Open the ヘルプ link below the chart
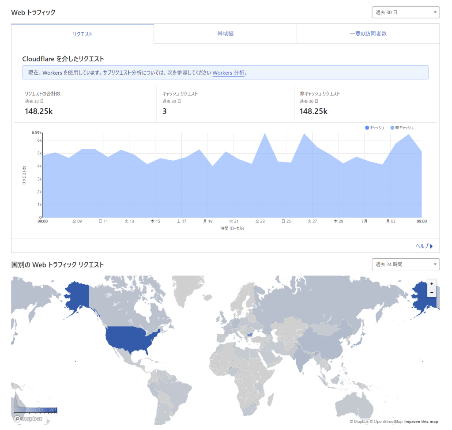 coord(424,246)
